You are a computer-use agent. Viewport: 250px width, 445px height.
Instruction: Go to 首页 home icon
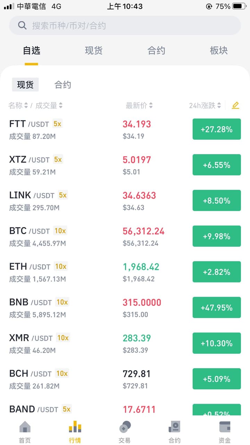click(25, 427)
